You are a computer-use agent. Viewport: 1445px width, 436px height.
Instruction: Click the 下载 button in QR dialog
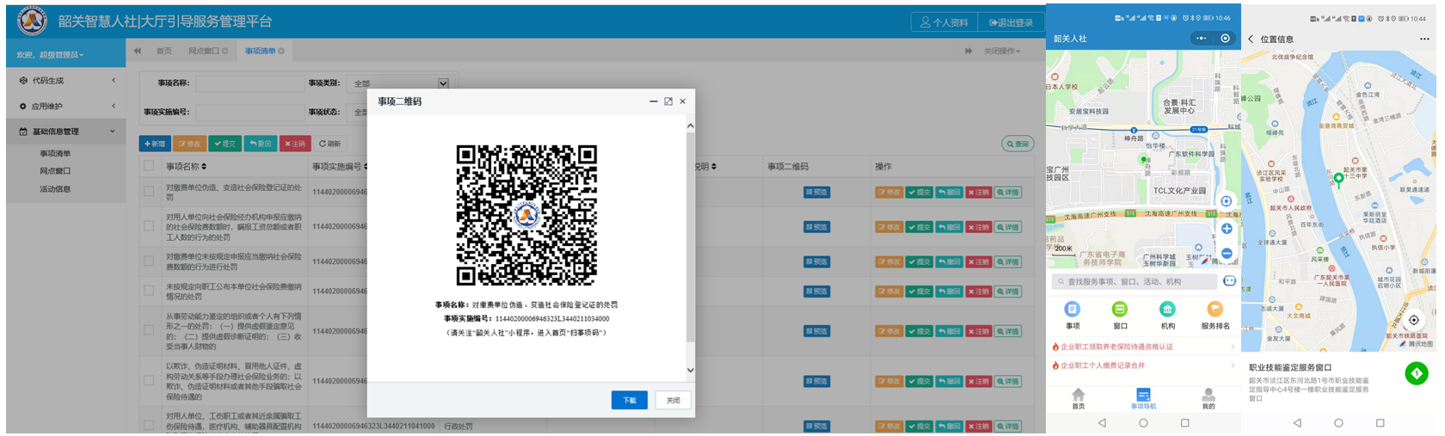(630, 400)
